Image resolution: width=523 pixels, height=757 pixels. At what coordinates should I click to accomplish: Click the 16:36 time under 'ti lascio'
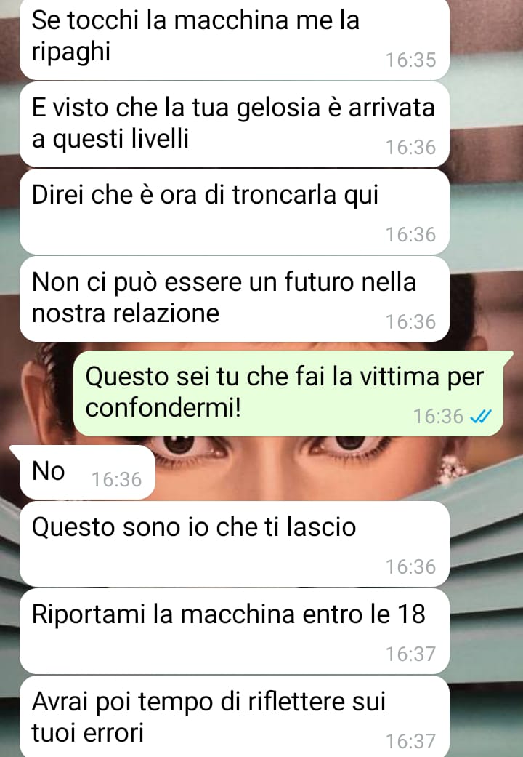click(x=410, y=566)
